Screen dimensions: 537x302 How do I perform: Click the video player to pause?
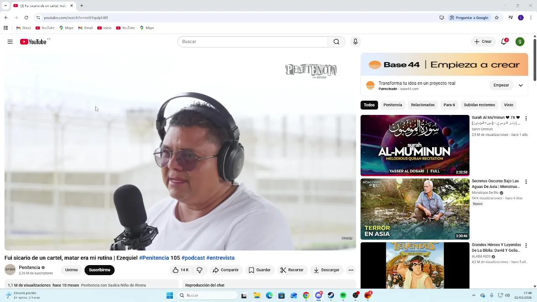[180, 151]
